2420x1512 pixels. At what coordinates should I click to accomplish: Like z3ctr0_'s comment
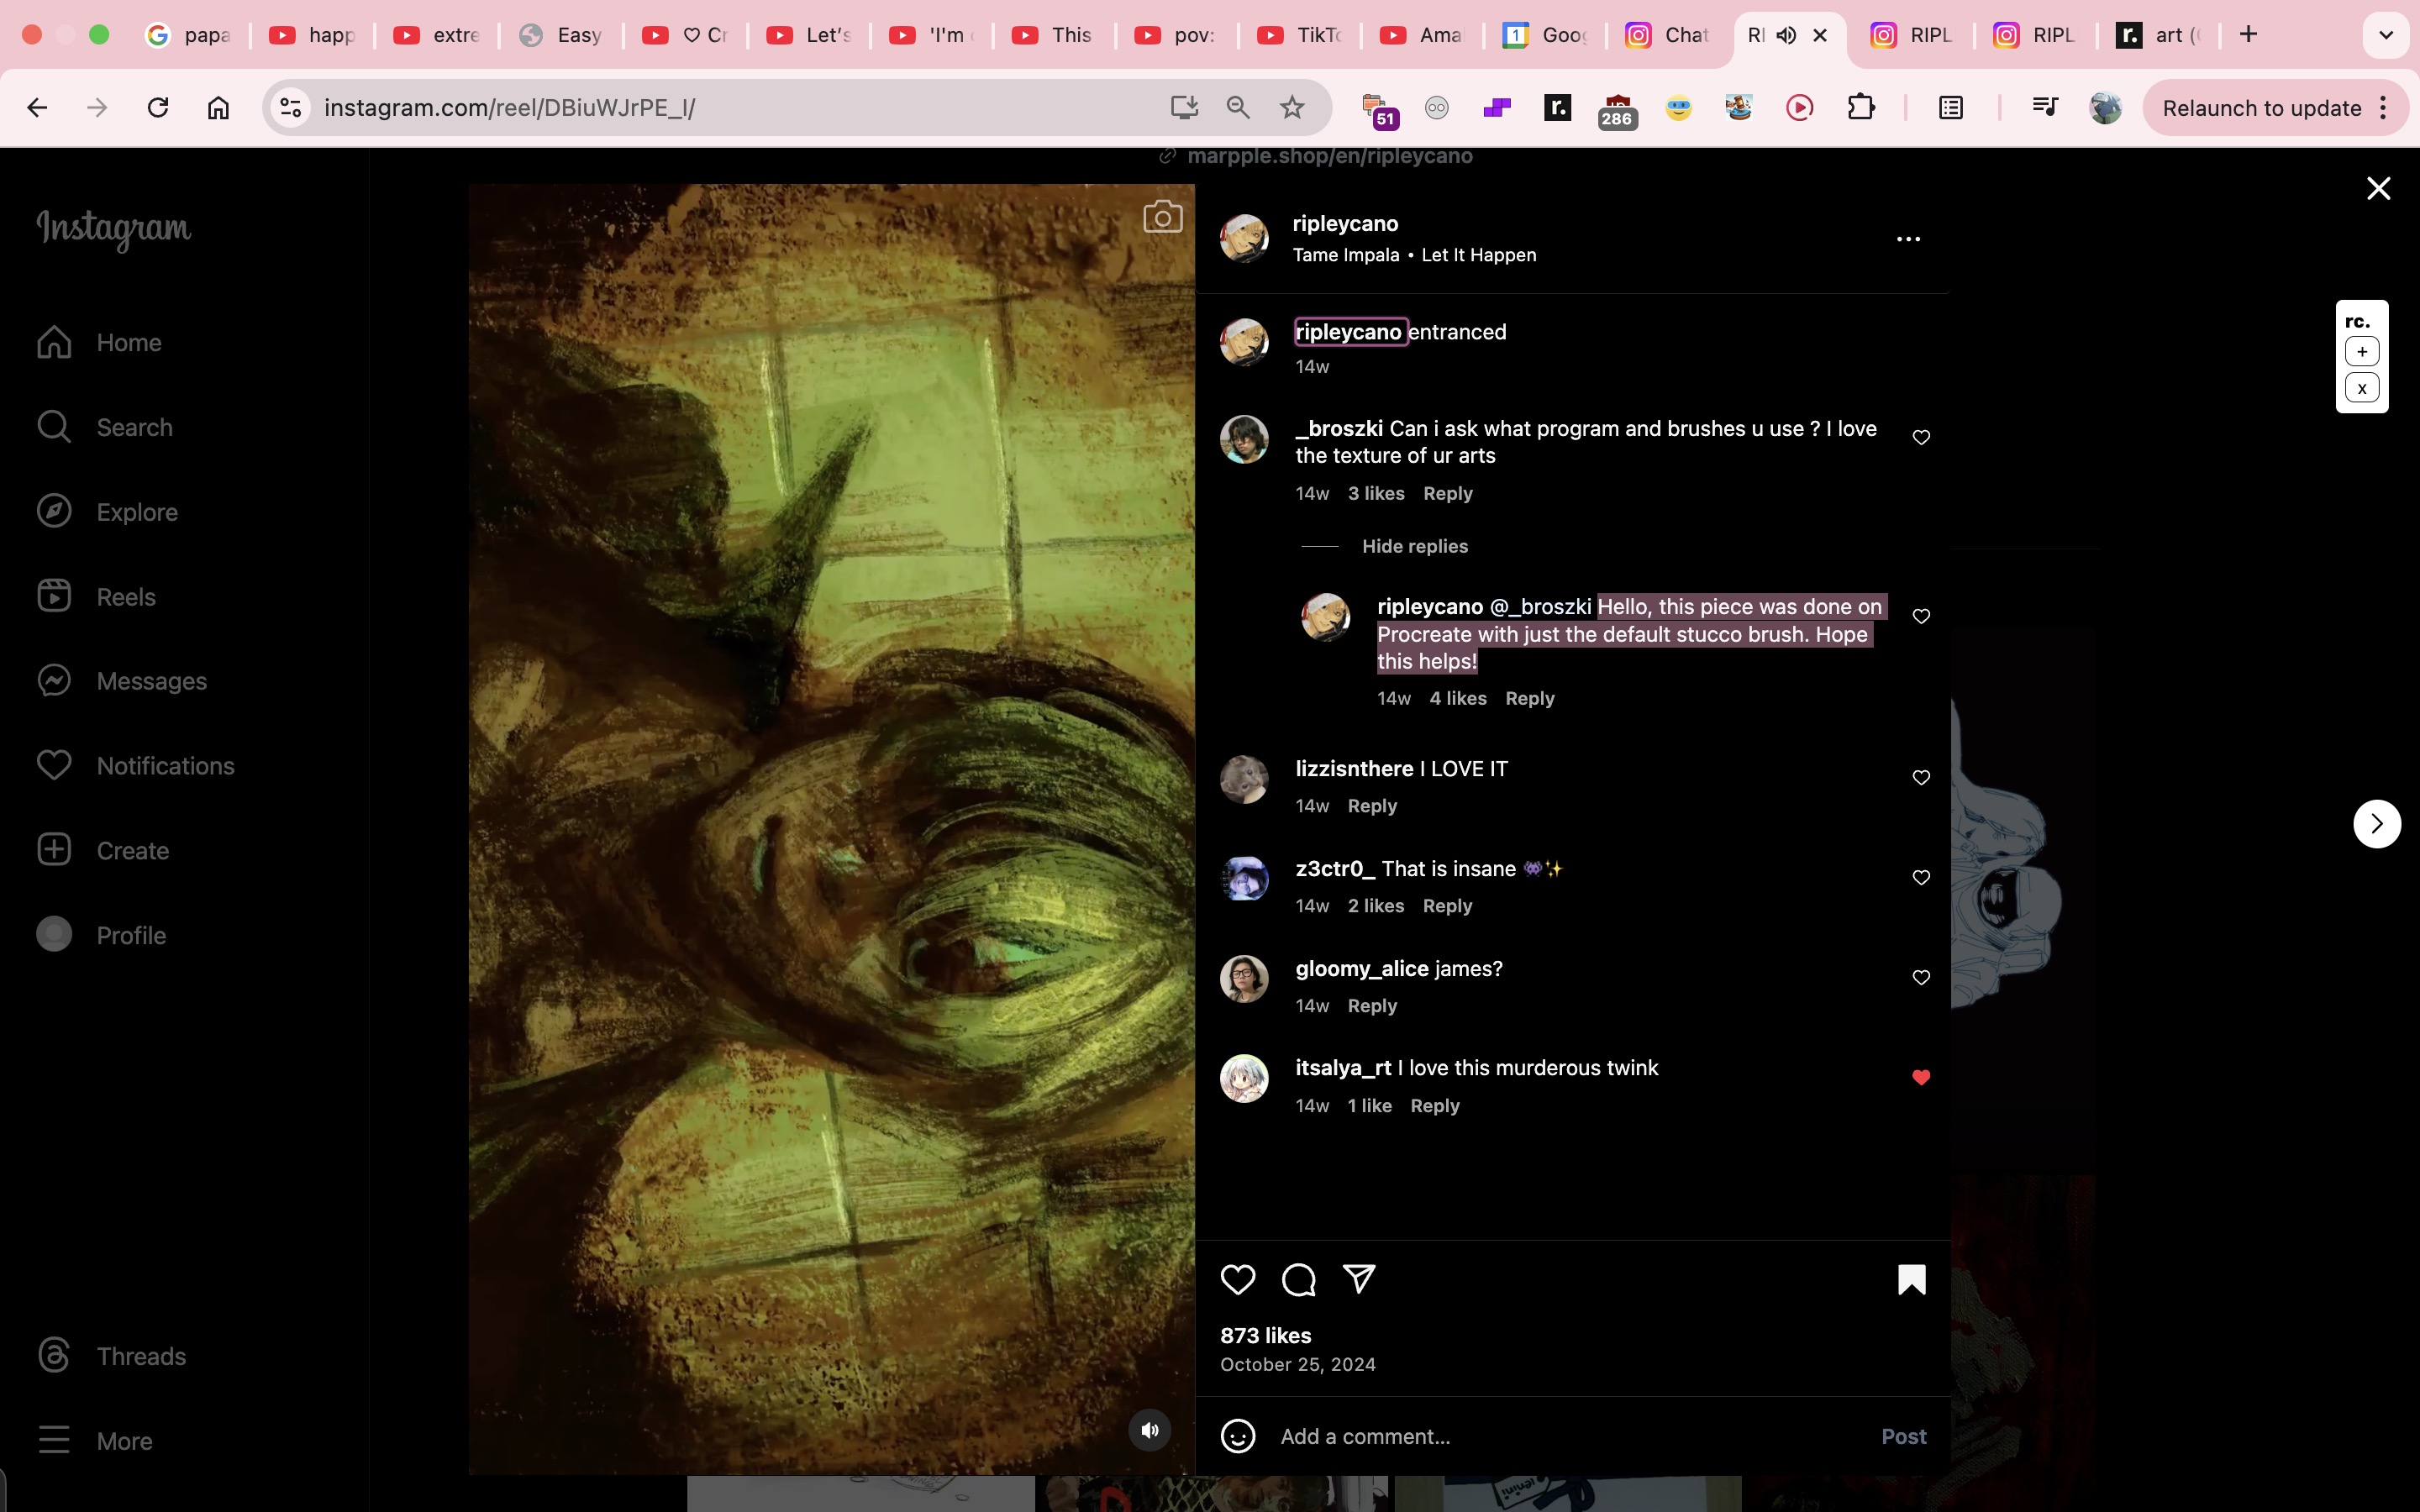point(1921,877)
